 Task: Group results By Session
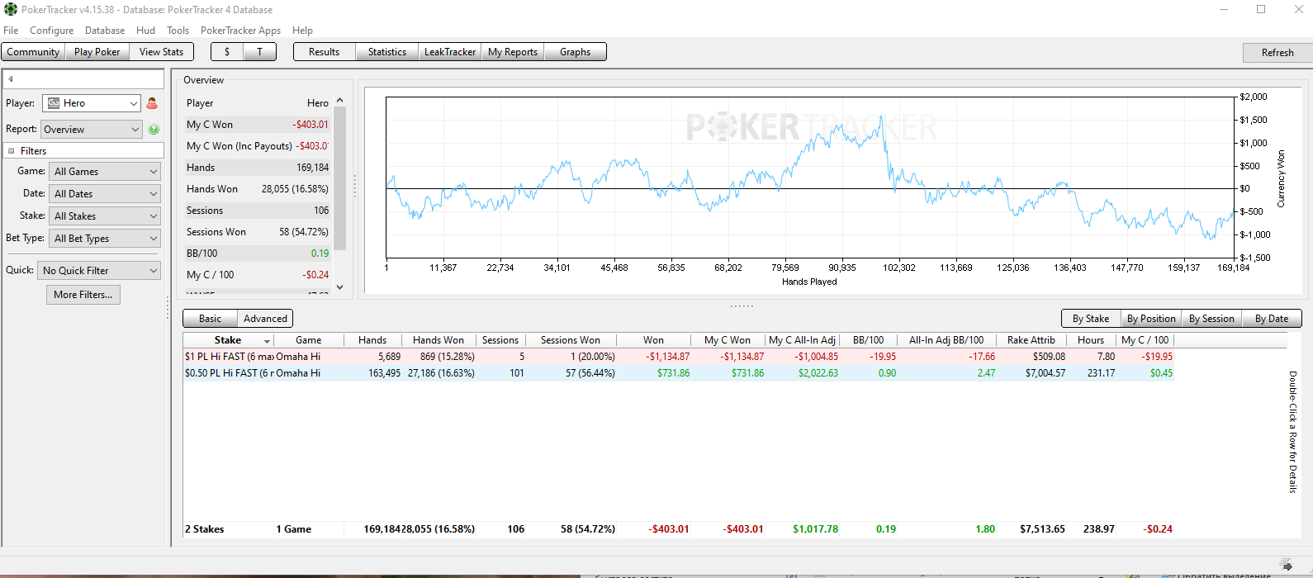[1211, 319]
